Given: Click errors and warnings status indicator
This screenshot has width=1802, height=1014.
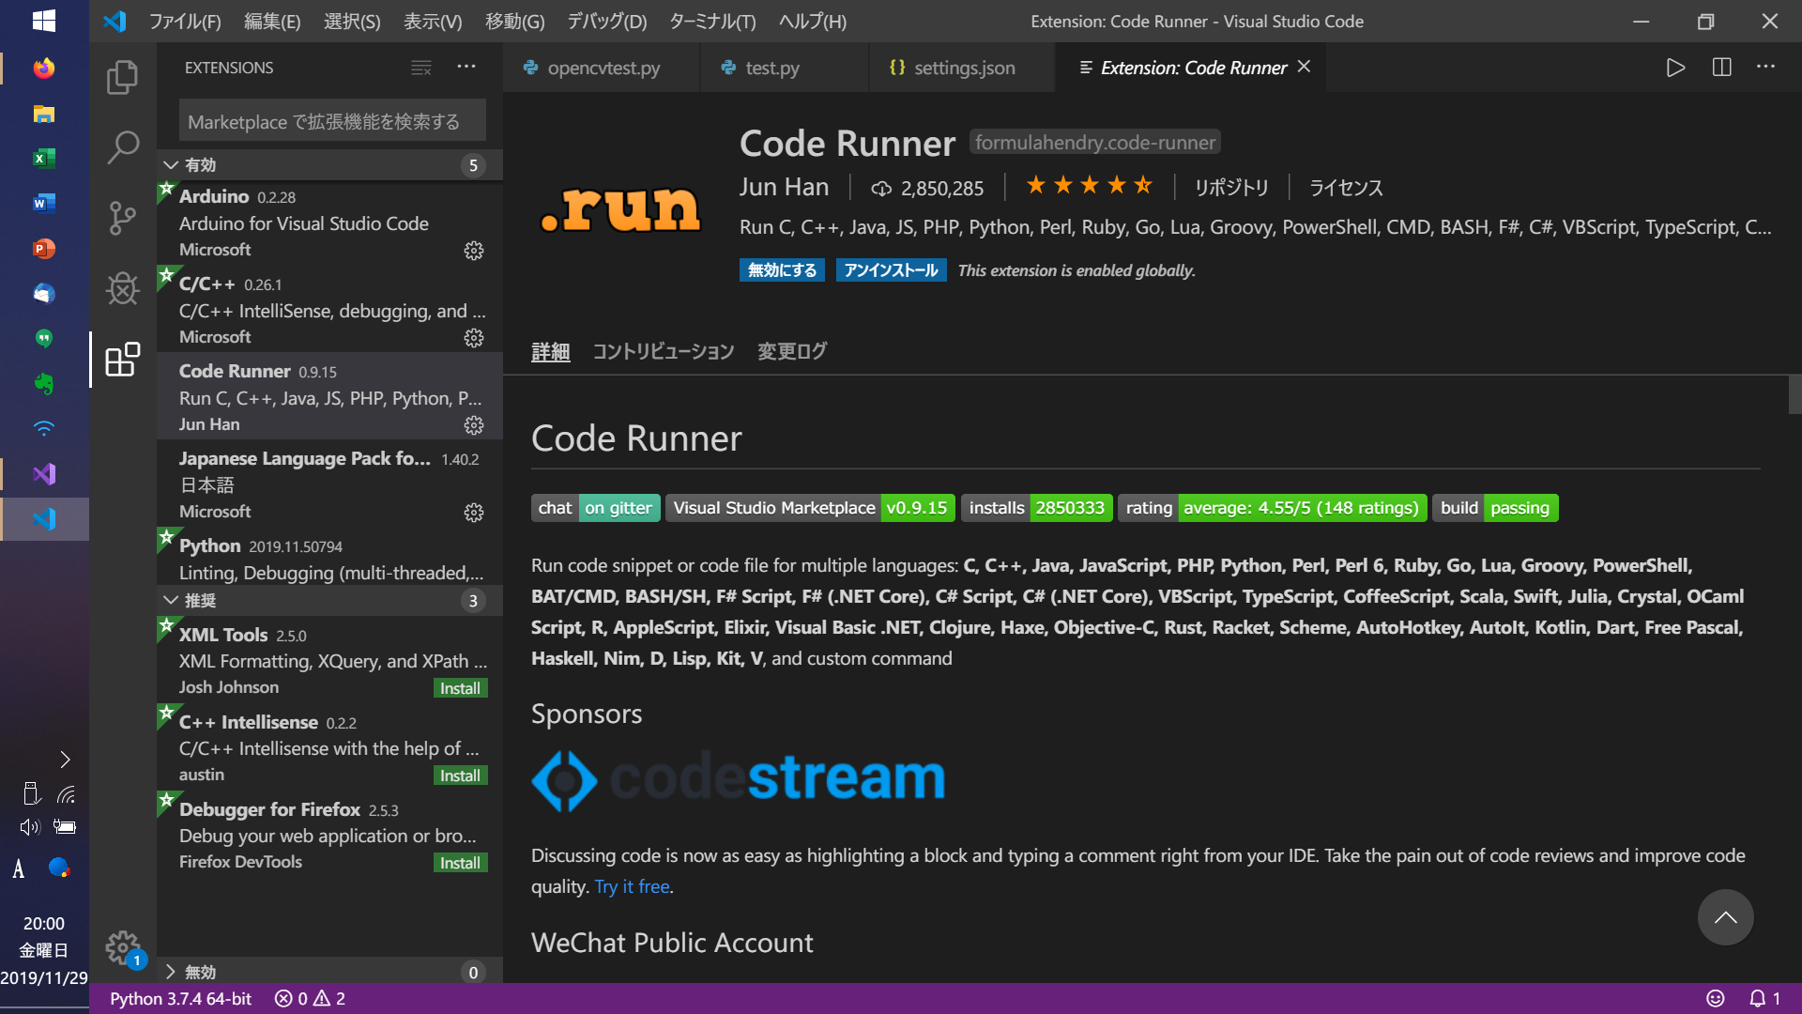Looking at the screenshot, I should (310, 998).
